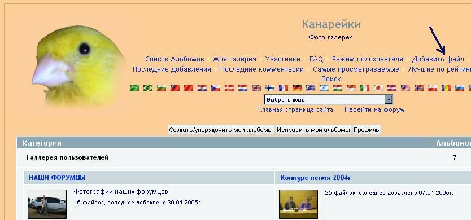Select the Greek flag icon
This screenshot has height=220, width=471.
[x=311, y=88]
